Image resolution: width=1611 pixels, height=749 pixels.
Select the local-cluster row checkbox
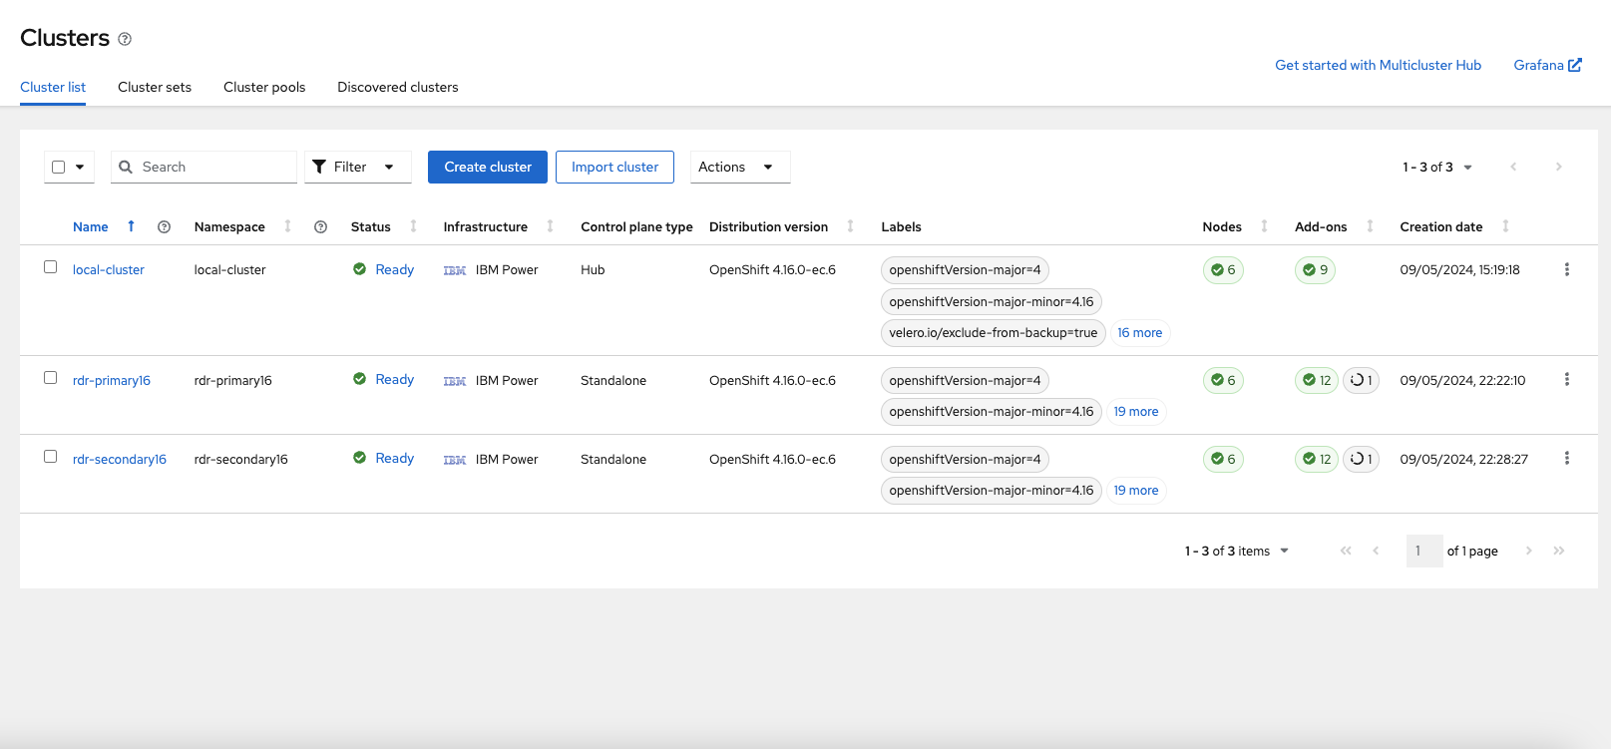tap(51, 267)
